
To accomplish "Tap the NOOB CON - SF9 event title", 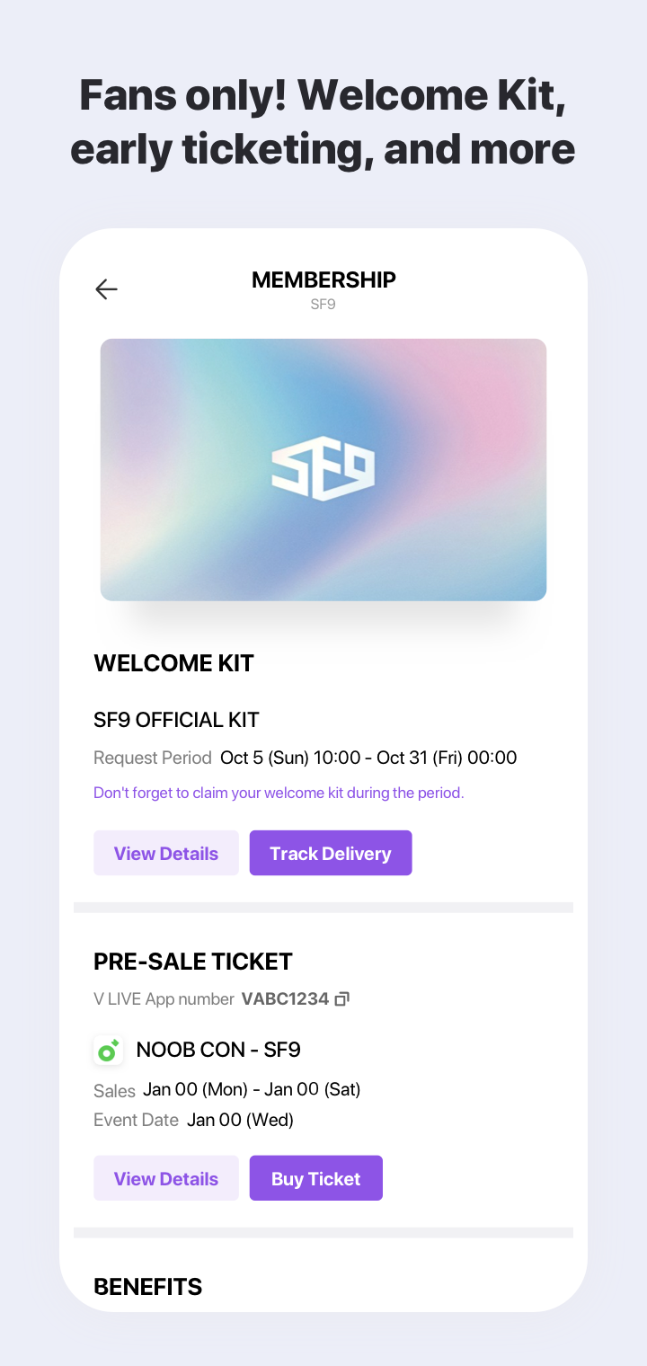I will tap(218, 1049).
